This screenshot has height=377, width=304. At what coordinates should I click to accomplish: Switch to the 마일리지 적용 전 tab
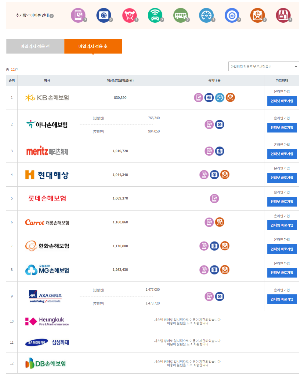point(35,46)
